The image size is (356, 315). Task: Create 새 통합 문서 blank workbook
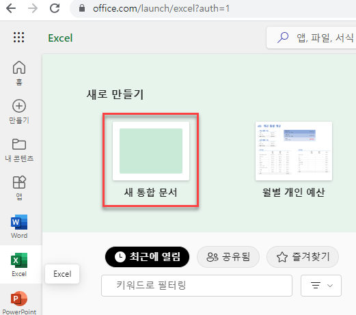(151, 160)
